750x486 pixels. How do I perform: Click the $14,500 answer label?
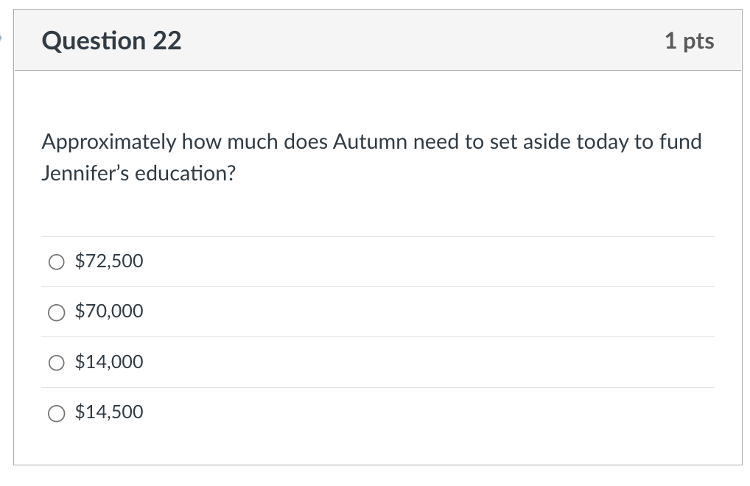pyautogui.click(x=108, y=413)
